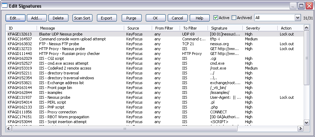
Task: Delete the selected signature
Action: point(58,18)
